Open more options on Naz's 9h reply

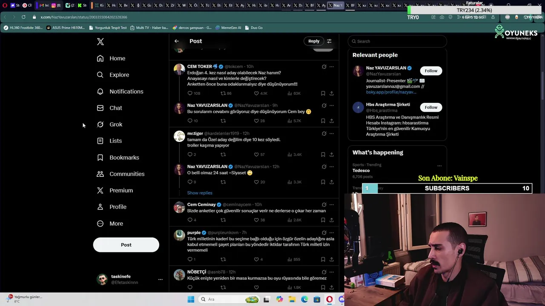point(332,105)
